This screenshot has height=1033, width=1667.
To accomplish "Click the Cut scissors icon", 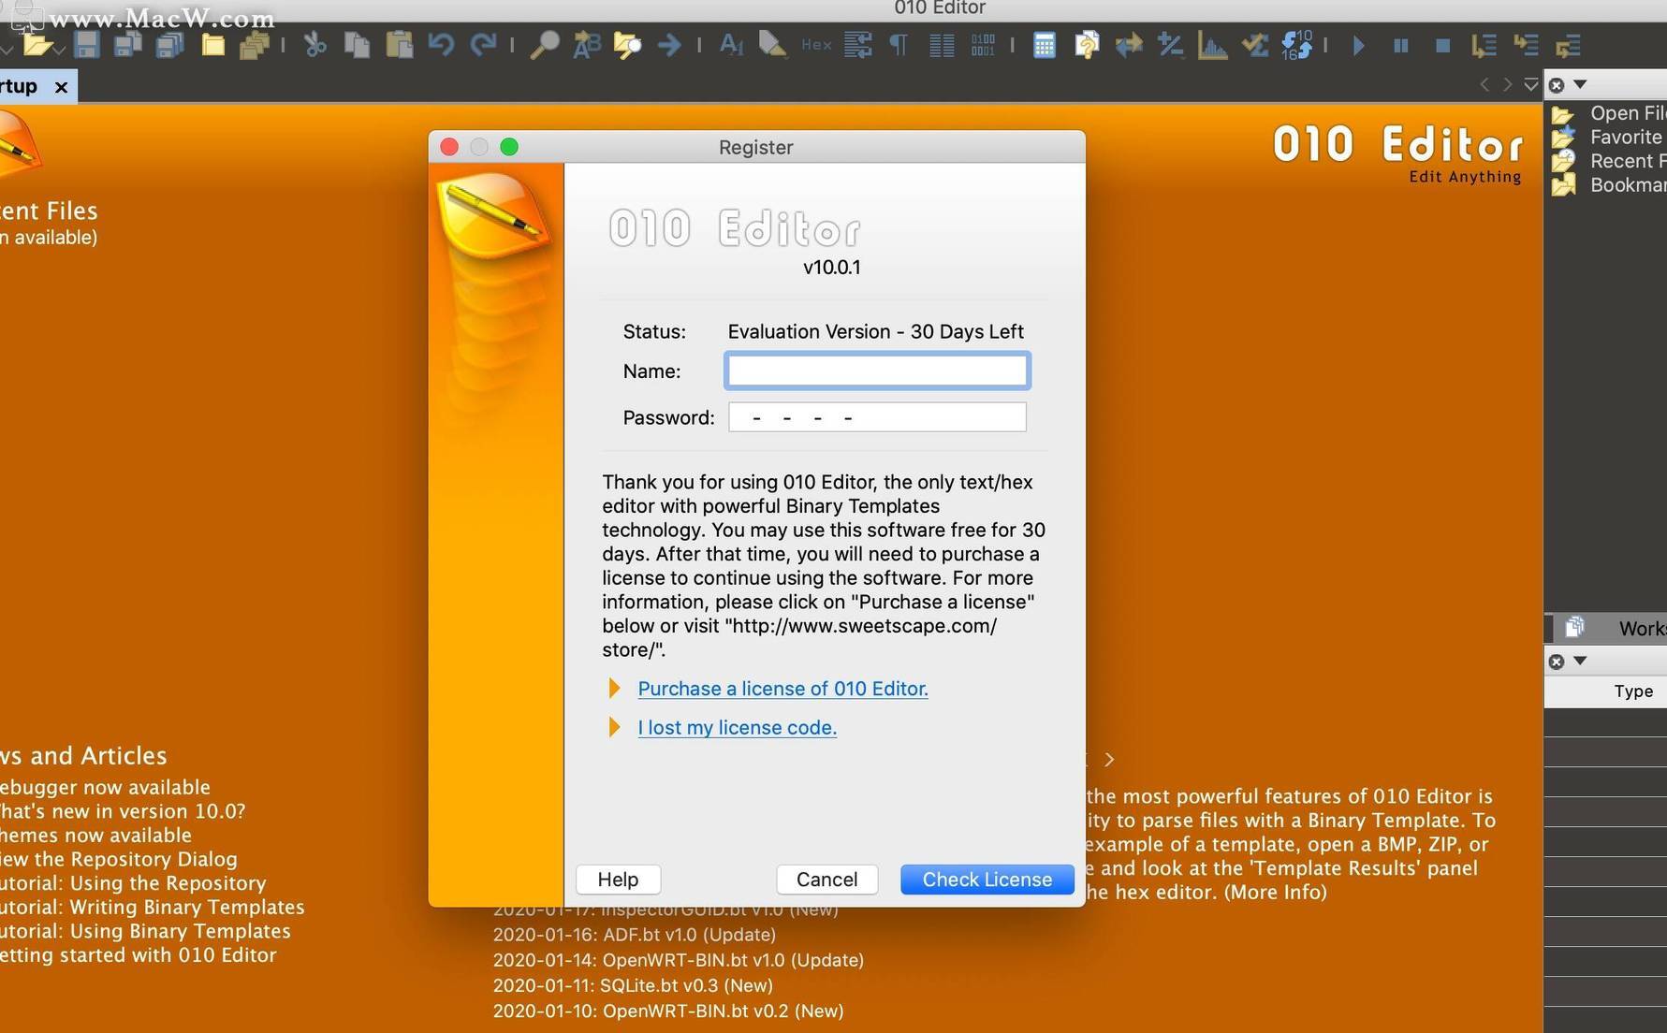I will point(314,44).
